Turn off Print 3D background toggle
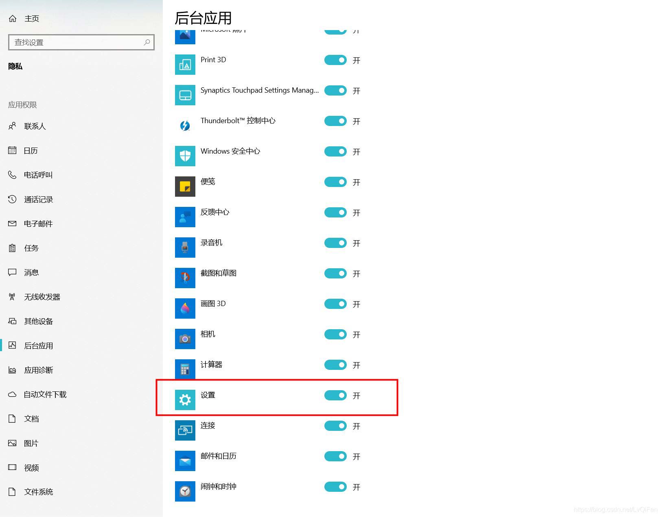Viewport: 661px width, 517px height. click(335, 60)
